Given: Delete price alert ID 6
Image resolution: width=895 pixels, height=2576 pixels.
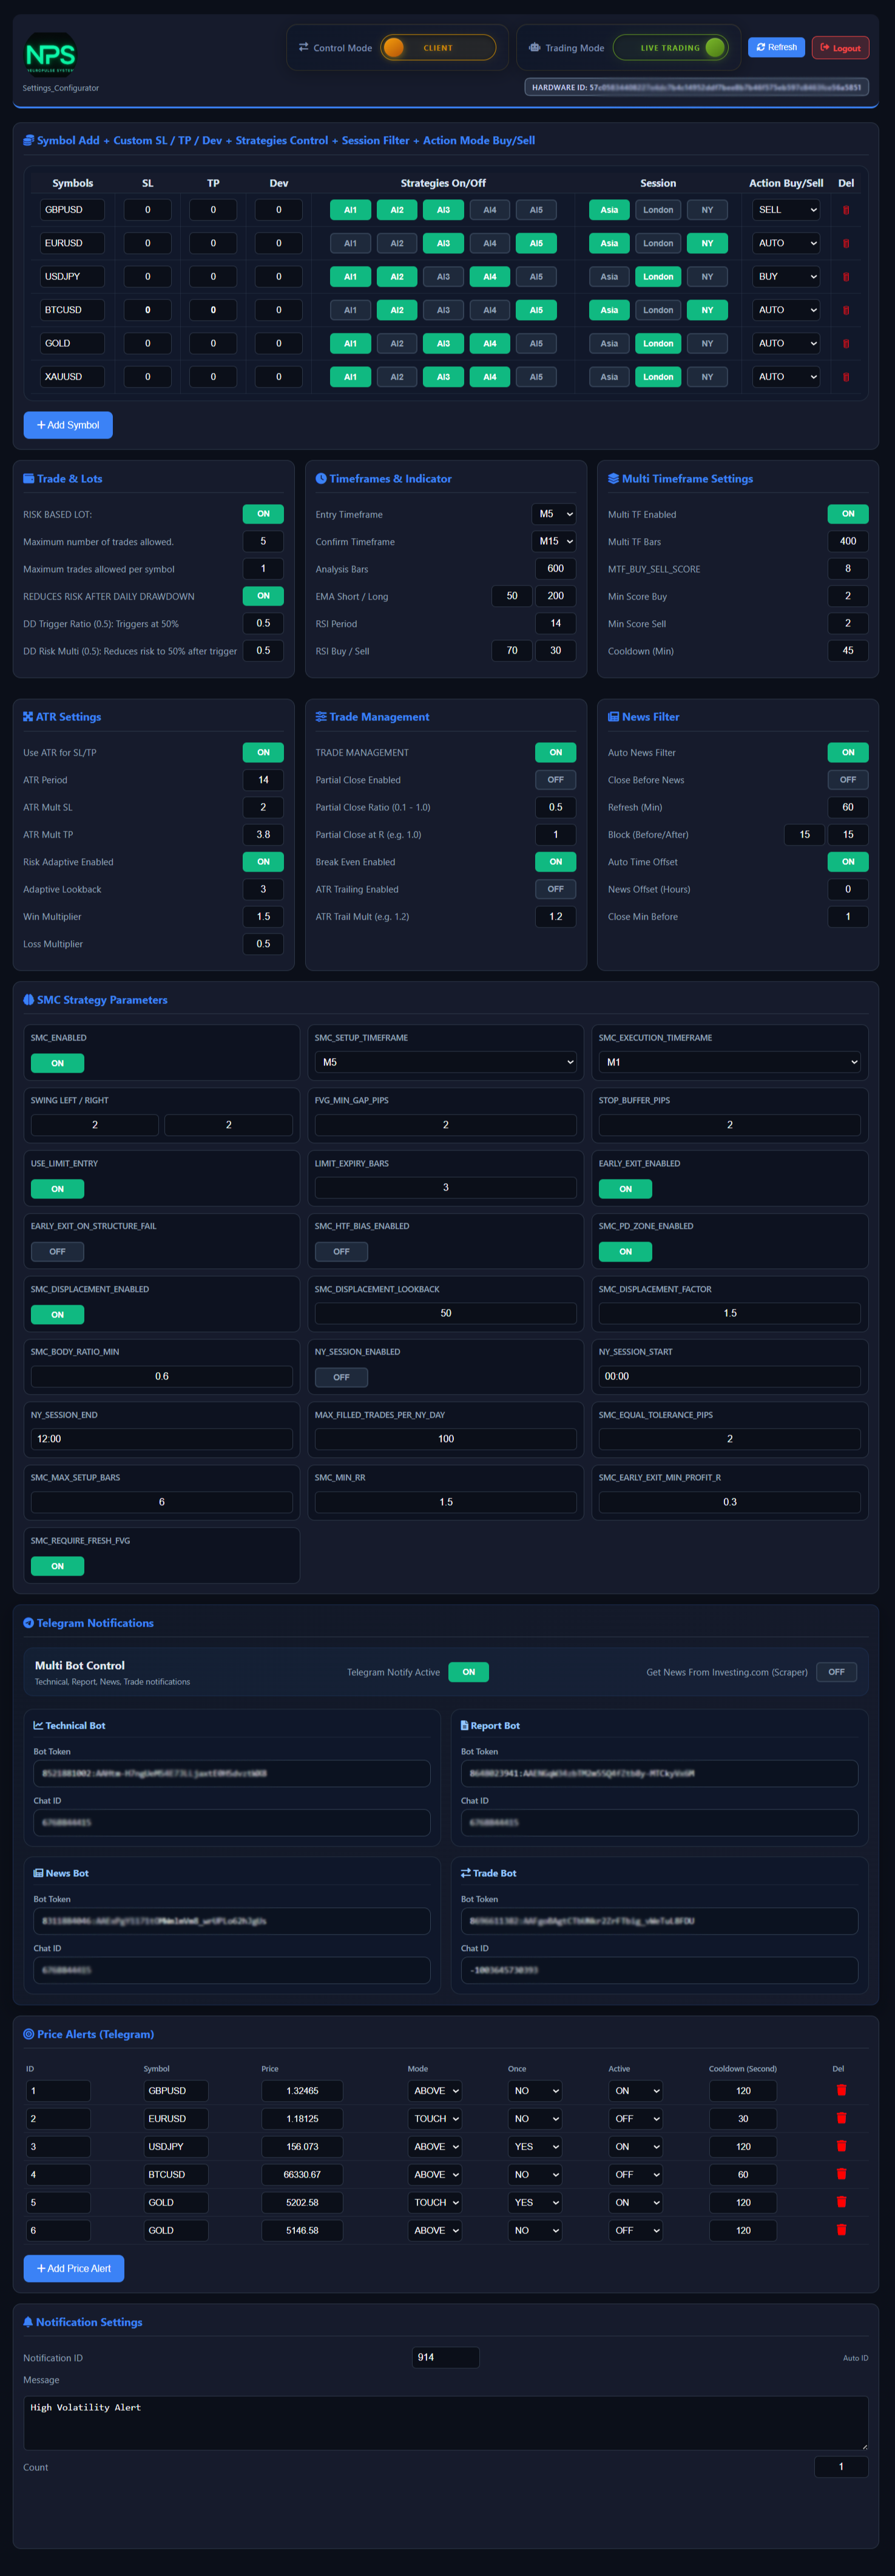Looking at the screenshot, I should (841, 2229).
